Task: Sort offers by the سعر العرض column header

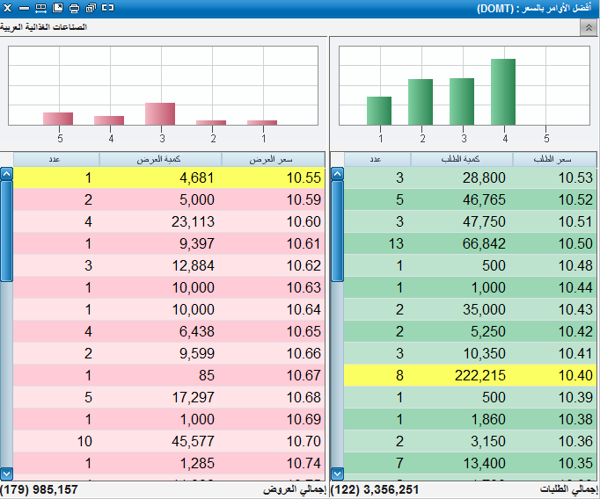Action: pyautogui.click(x=273, y=159)
